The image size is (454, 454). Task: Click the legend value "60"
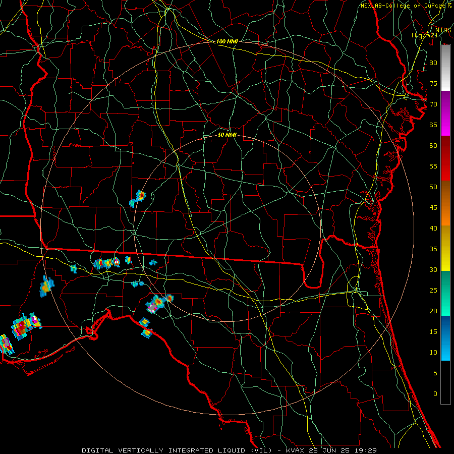[x=433, y=146]
